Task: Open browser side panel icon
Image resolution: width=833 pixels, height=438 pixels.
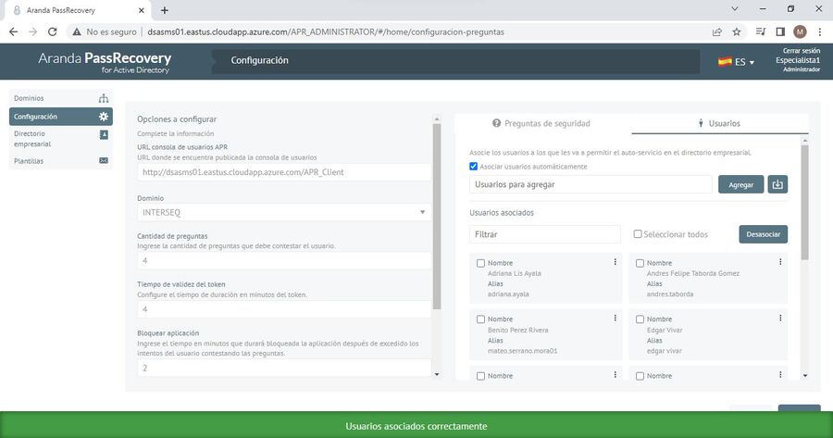Action: [780, 31]
